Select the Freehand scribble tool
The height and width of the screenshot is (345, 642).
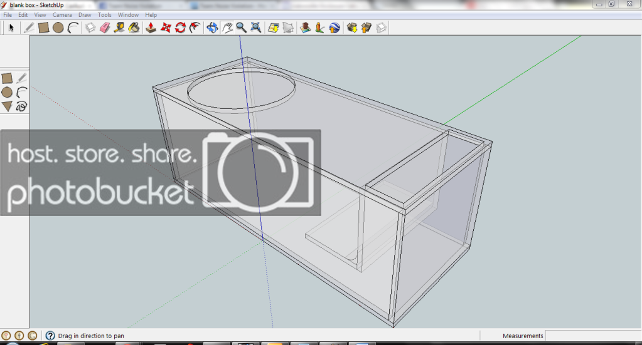pyautogui.click(x=22, y=106)
